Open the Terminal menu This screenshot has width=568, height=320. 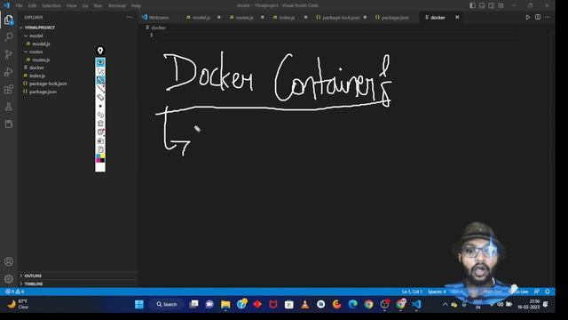click(116, 5)
